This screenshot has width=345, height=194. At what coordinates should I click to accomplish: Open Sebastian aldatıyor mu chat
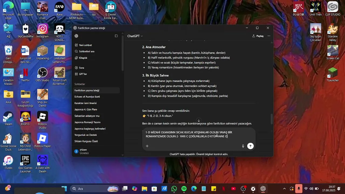pyautogui.click(x=96, y=116)
